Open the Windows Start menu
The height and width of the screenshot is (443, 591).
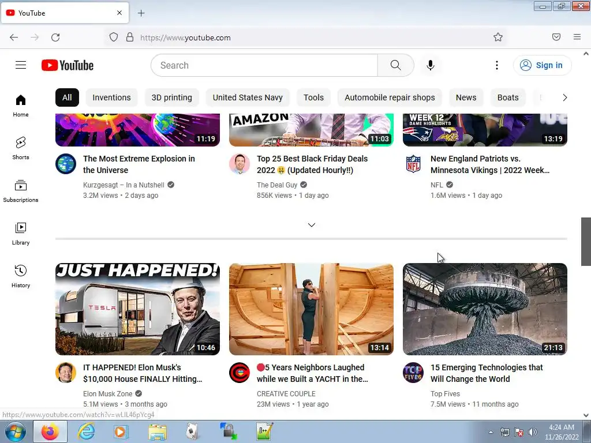(x=16, y=431)
